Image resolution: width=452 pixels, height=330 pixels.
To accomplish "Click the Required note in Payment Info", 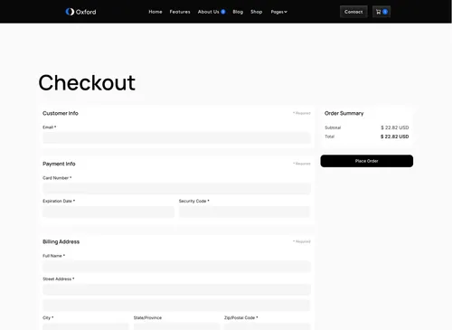I will coord(302,164).
